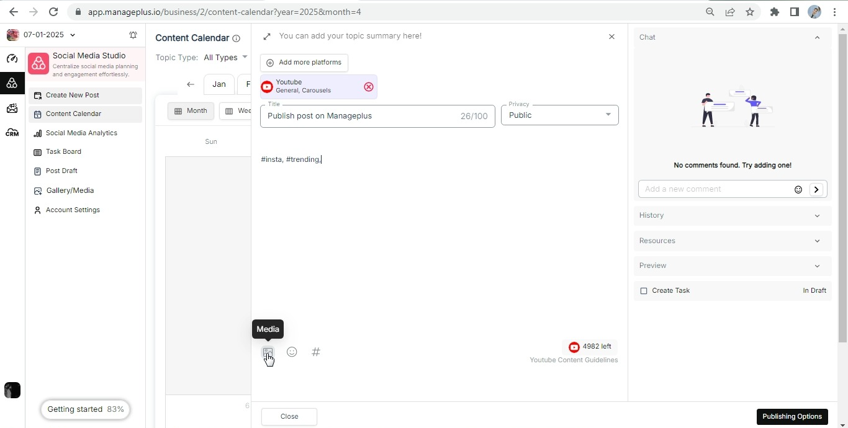
Task: Toggle the browser side panel
Action: click(x=795, y=12)
